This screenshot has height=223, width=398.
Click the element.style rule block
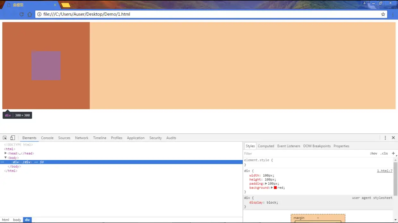coord(318,162)
